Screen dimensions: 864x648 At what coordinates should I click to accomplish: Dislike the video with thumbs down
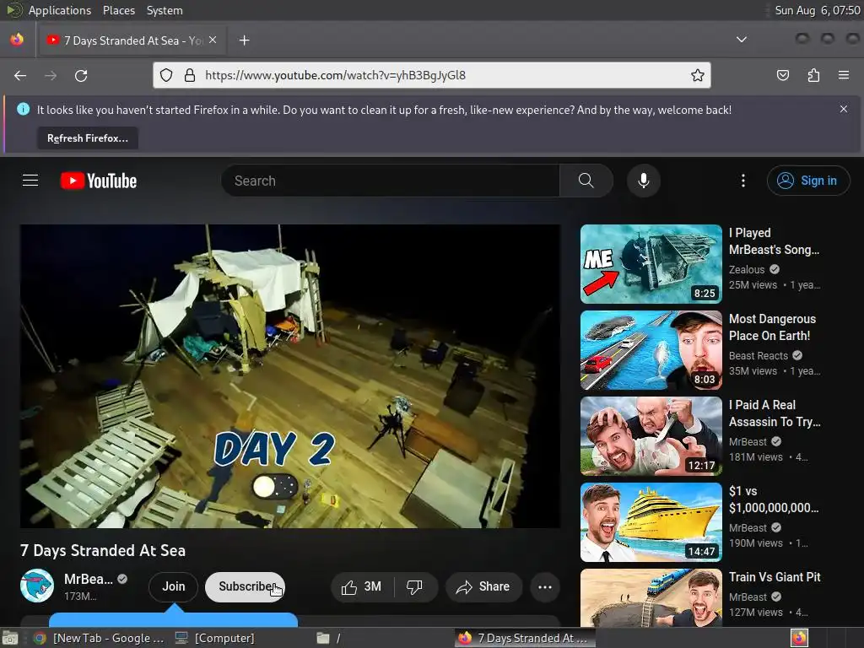point(415,587)
